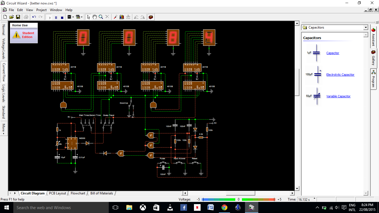Click the convert circuit toolbar icon
This screenshot has height=213, width=379.
click(x=128, y=17)
